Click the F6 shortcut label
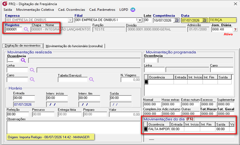This screenshot has width=240, height=145. click(190, 119)
